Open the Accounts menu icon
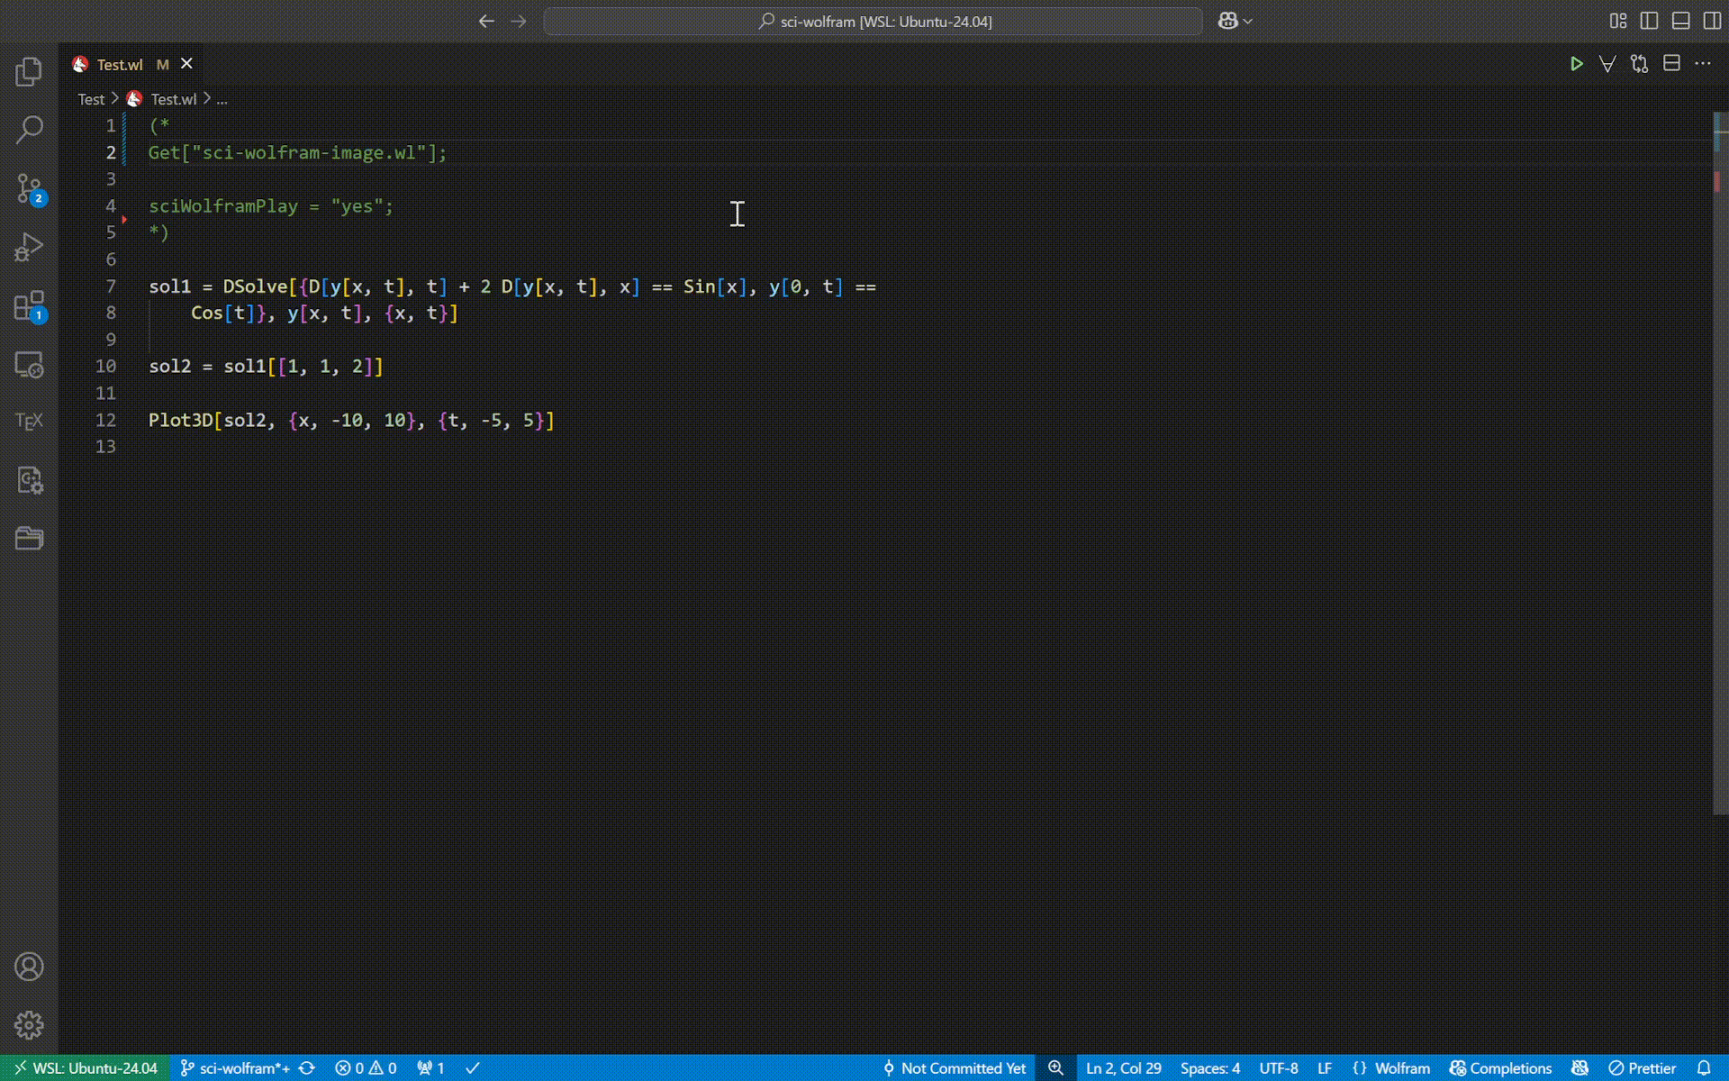Viewport: 1729px width, 1081px height. point(29,967)
